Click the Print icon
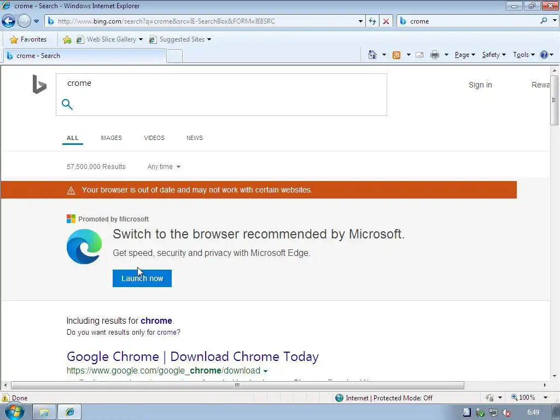560x420 pixels. tap(435, 55)
